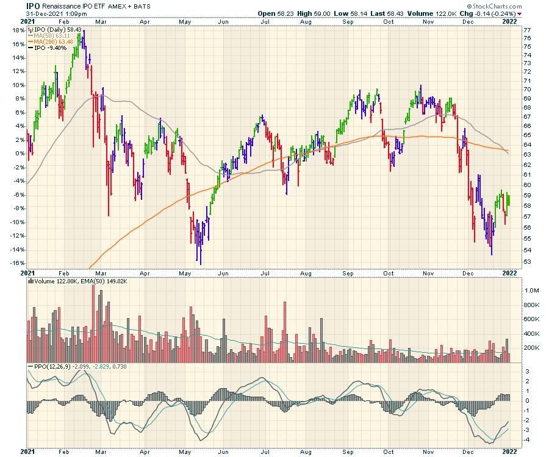Click the IPO (Daily) candlestick legend icon

pos(30,29)
